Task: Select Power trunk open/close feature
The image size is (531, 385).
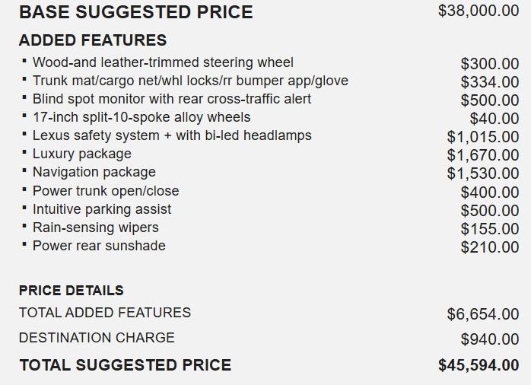Action: coord(106,191)
